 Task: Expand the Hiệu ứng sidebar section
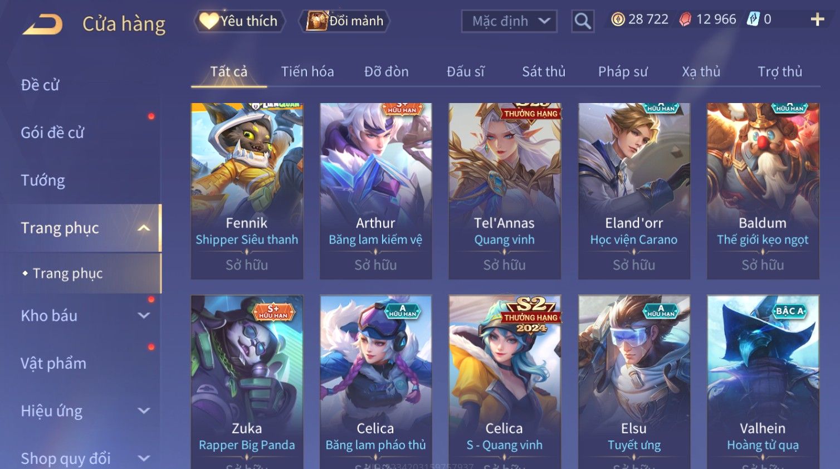coord(144,411)
